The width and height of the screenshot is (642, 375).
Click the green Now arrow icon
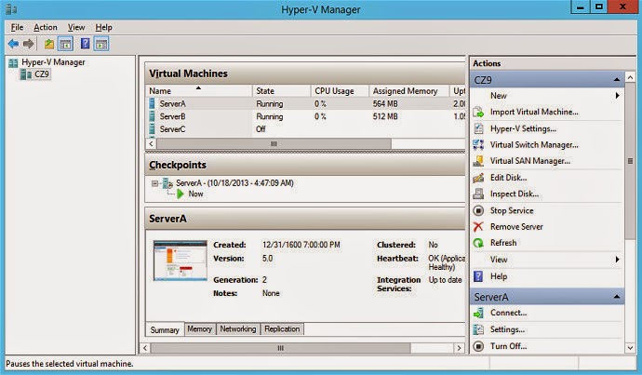click(181, 194)
